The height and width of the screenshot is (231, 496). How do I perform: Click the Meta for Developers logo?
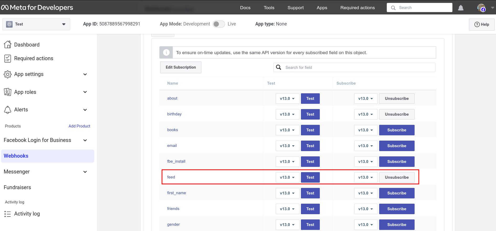(37, 8)
